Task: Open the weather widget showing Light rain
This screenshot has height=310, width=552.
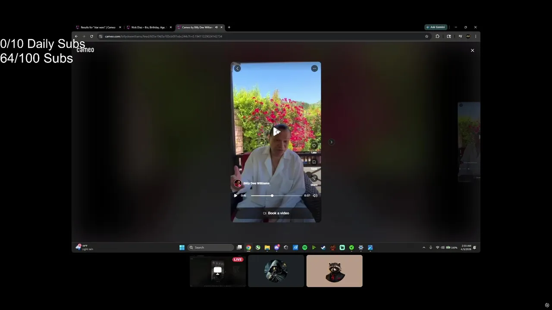Action: [85, 247]
